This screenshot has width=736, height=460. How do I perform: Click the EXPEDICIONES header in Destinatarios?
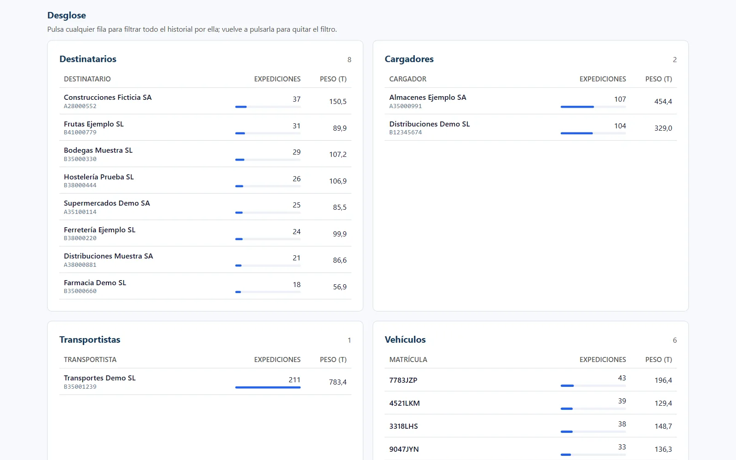(x=277, y=79)
